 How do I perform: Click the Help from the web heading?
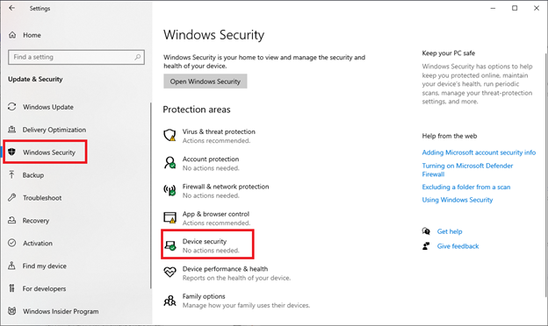pos(450,136)
